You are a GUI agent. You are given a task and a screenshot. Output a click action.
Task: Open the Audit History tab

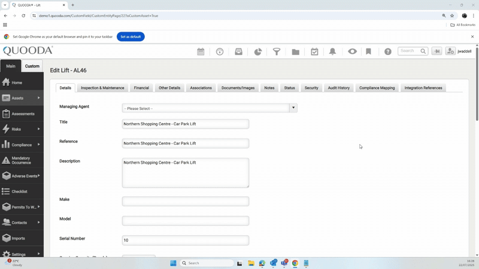pos(338,88)
